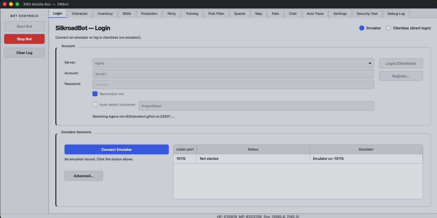Viewport: 437px width, 218px height.
Task: Open the Register... button
Action: [401, 76]
